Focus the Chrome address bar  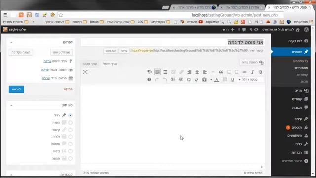pyautogui.click(x=173, y=15)
